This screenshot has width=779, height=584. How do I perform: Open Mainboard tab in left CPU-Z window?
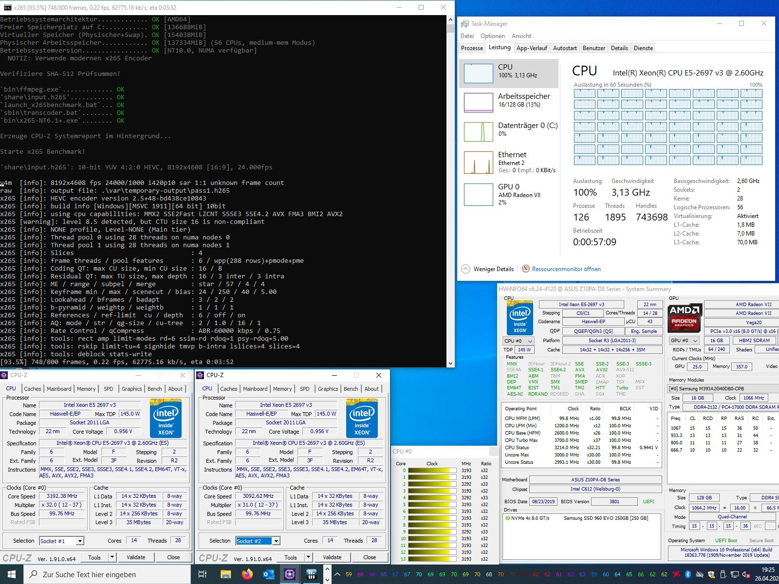[59, 389]
